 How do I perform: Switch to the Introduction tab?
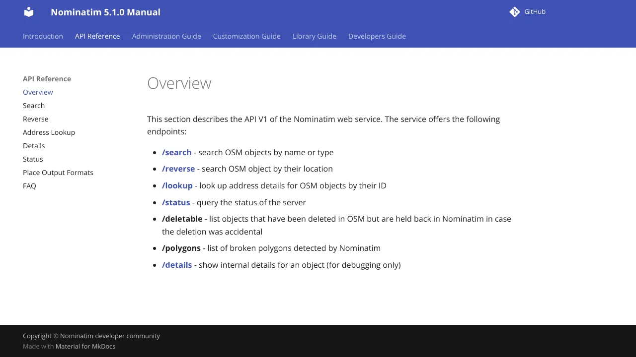click(43, 36)
